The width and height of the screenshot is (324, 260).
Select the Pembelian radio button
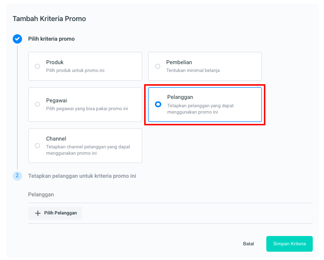coord(157,66)
